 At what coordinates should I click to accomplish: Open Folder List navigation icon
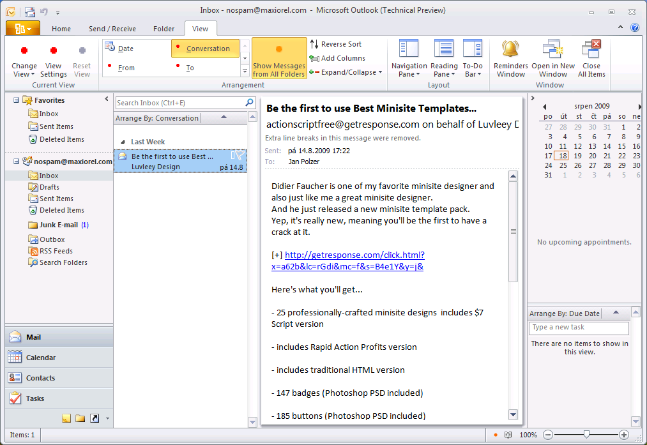(x=80, y=418)
